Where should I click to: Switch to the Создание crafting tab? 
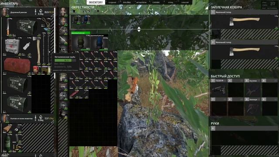112,3
